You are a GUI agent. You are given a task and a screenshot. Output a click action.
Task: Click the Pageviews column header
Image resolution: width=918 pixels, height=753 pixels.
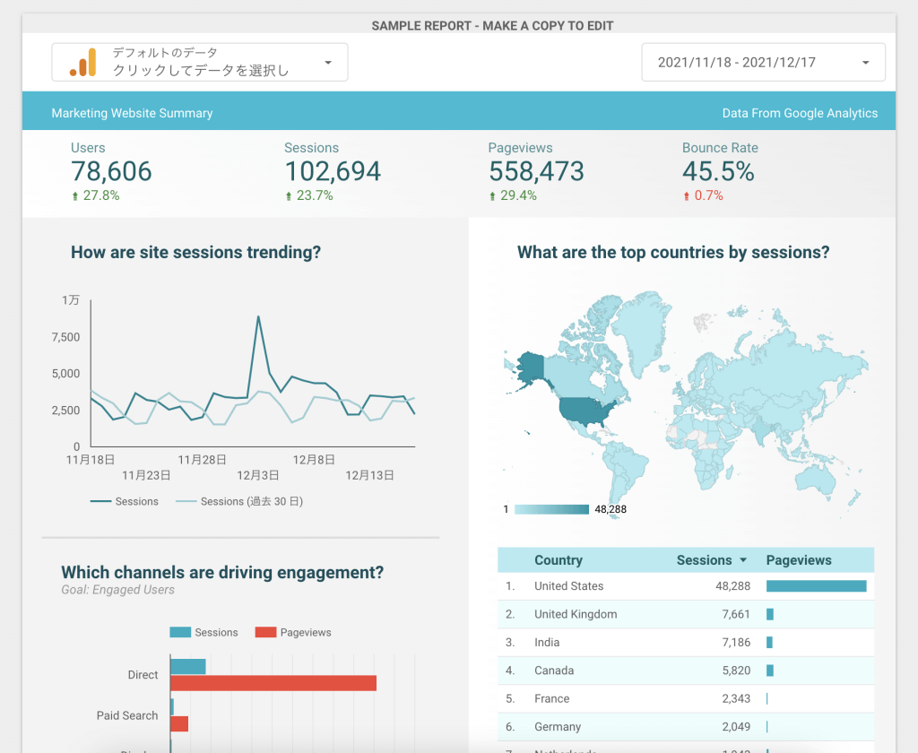tap(799, 560)
